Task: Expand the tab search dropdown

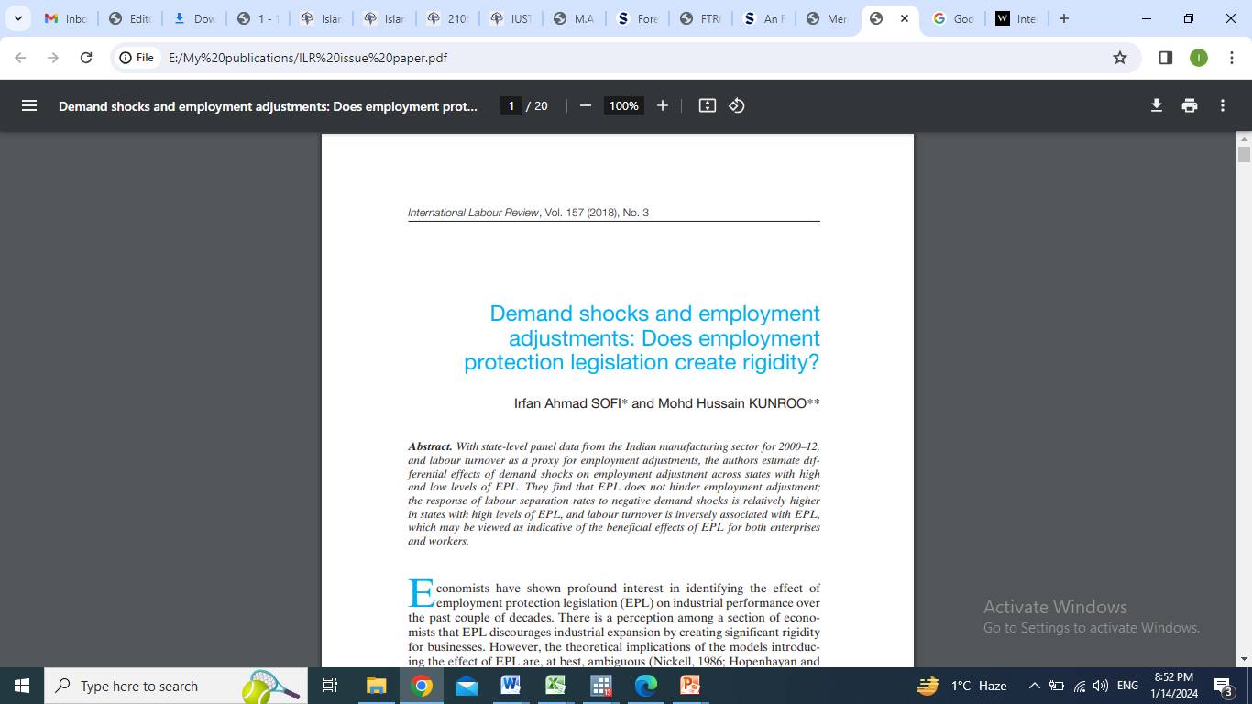Action: click(x=17, y=18)
